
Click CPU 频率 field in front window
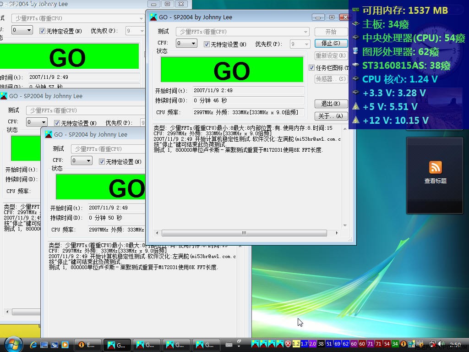coord(248,113)
